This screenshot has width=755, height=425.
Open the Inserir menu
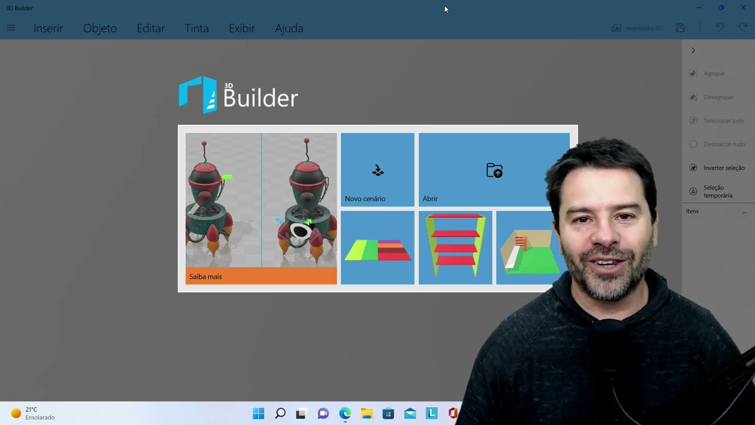tap(48, 28)
